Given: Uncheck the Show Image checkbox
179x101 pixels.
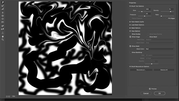Looking at the screenshot, I should tap(130, 37).
